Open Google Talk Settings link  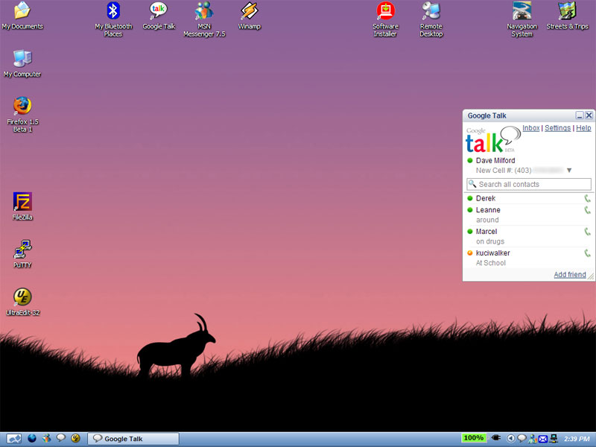tap(557, 128)
